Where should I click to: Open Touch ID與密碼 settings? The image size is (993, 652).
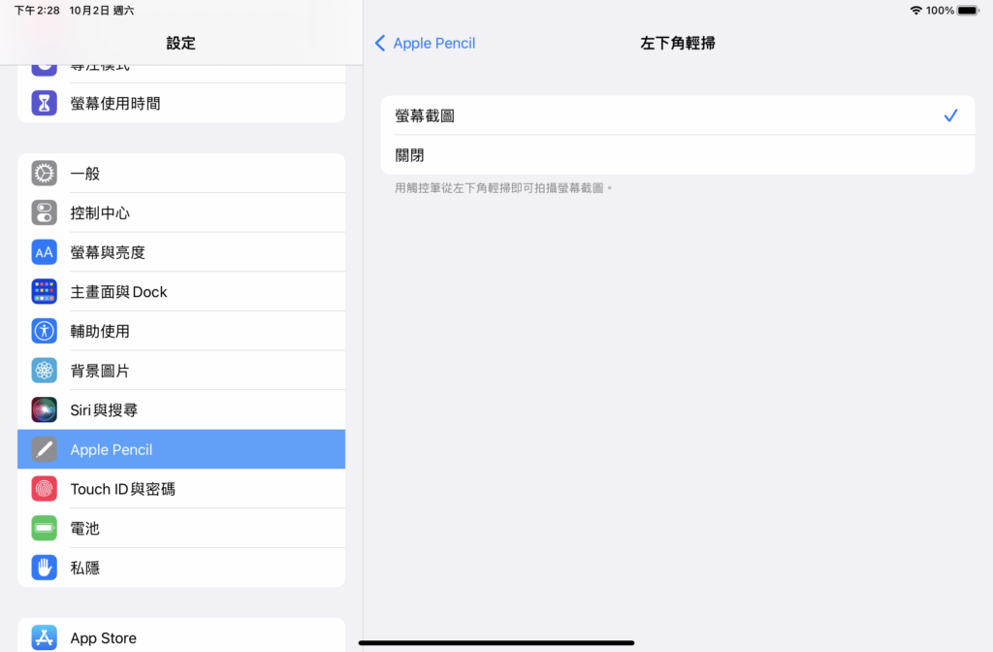click(181, 489)
